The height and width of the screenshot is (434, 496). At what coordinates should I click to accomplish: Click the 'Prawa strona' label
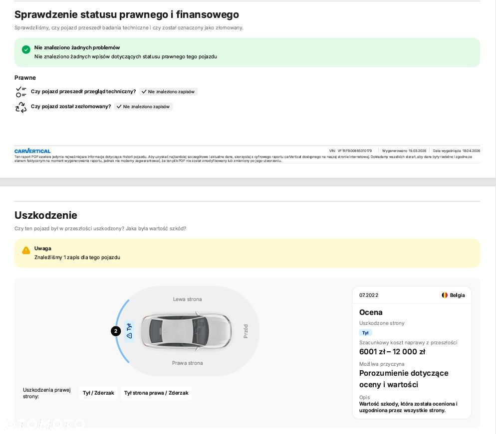click(x=187, y=363)
